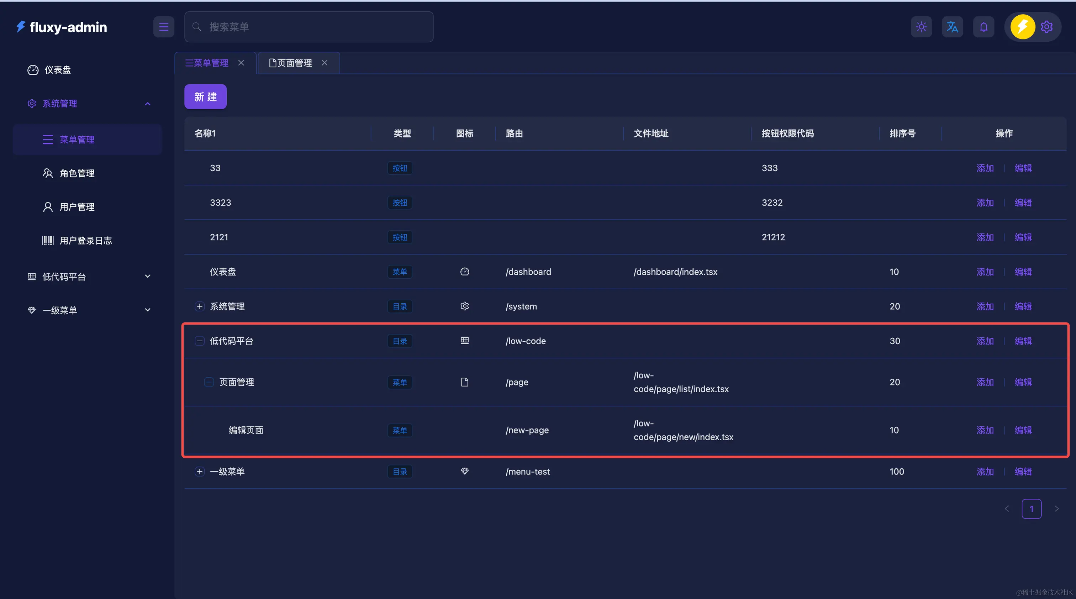Click the 新建 button
1076x599 pixels.
pyautogui.click(x=205, y=96)
